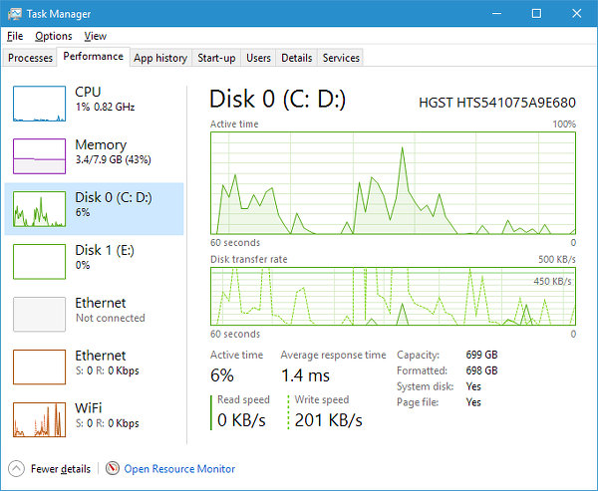Screen dimensions: 598x491
Task: Open the File menu
Action: (15, 36)
